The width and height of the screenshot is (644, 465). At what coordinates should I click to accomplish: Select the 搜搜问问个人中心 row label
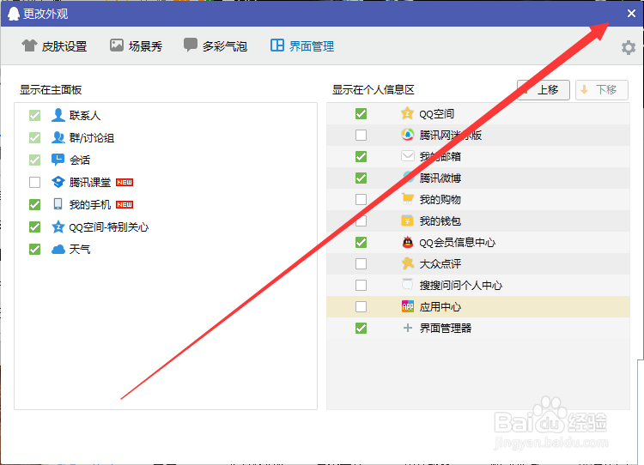[461, 285]
